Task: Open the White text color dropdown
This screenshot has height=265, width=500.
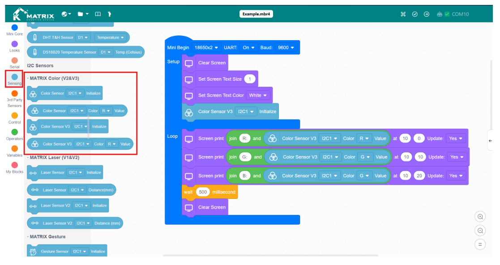Action: tap(258, 95)
